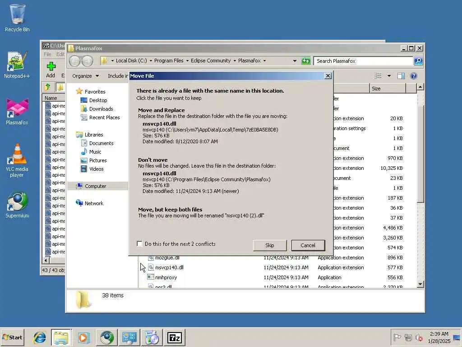
Task: Click the Action Center flag tray icon
Action: [397, 337]
